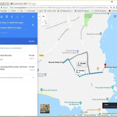Open the Internet bookmarks folder

tap(12, 11)
